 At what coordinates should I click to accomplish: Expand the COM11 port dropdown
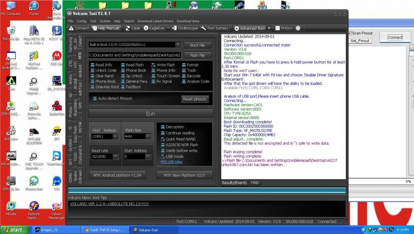point(115,136)
